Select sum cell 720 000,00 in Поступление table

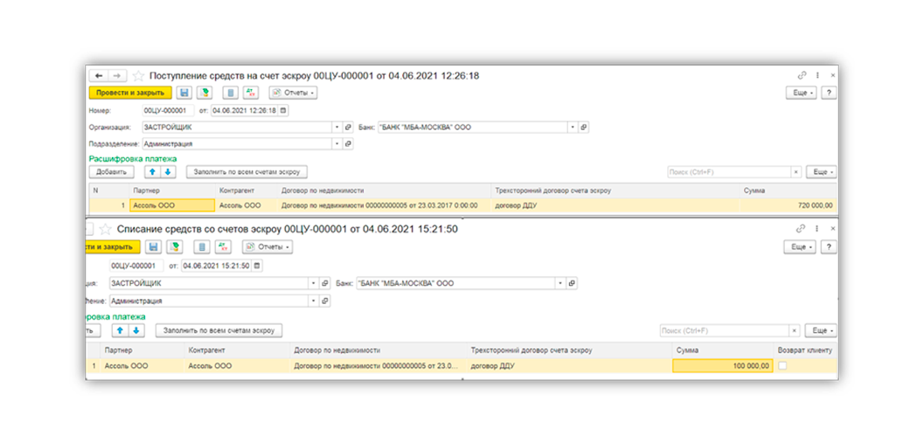point(788,205)
